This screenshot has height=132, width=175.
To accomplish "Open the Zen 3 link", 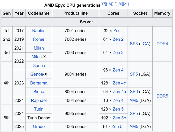I will click(118, 53).
